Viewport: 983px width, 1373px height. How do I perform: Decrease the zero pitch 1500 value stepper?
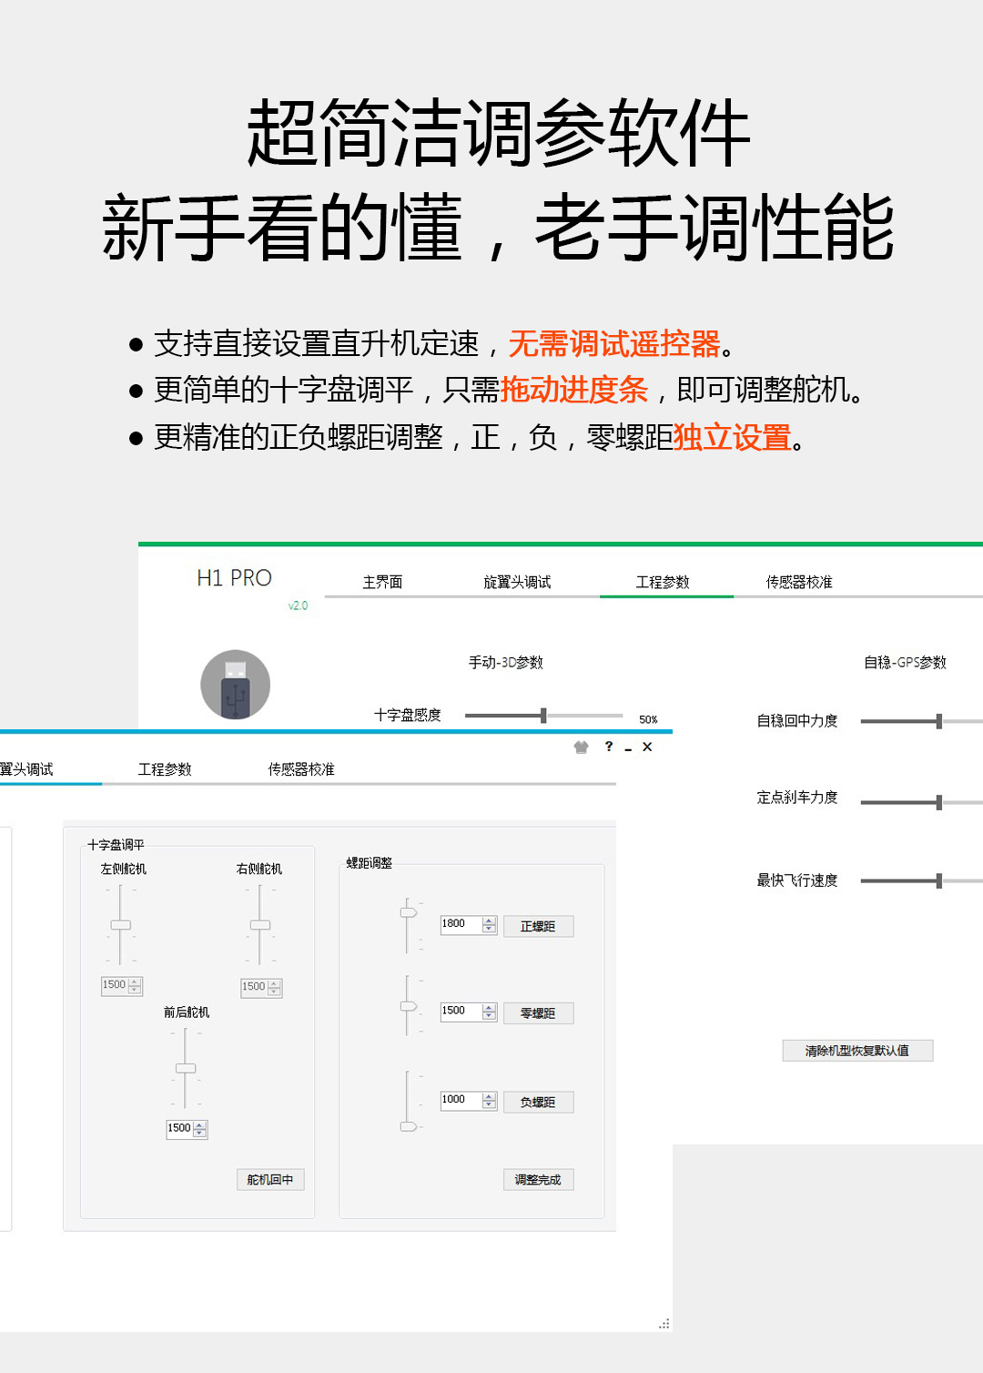point(490,1016)
